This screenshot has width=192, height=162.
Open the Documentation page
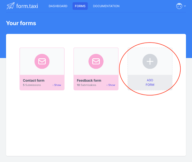pos(106,6)
